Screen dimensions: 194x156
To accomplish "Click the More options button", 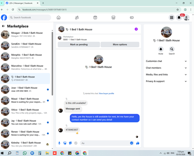I will (120, 45).
